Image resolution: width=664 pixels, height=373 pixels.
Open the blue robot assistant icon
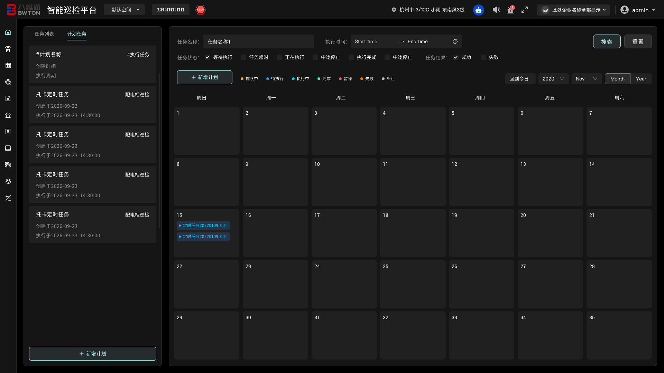click(x=478, y=10)
